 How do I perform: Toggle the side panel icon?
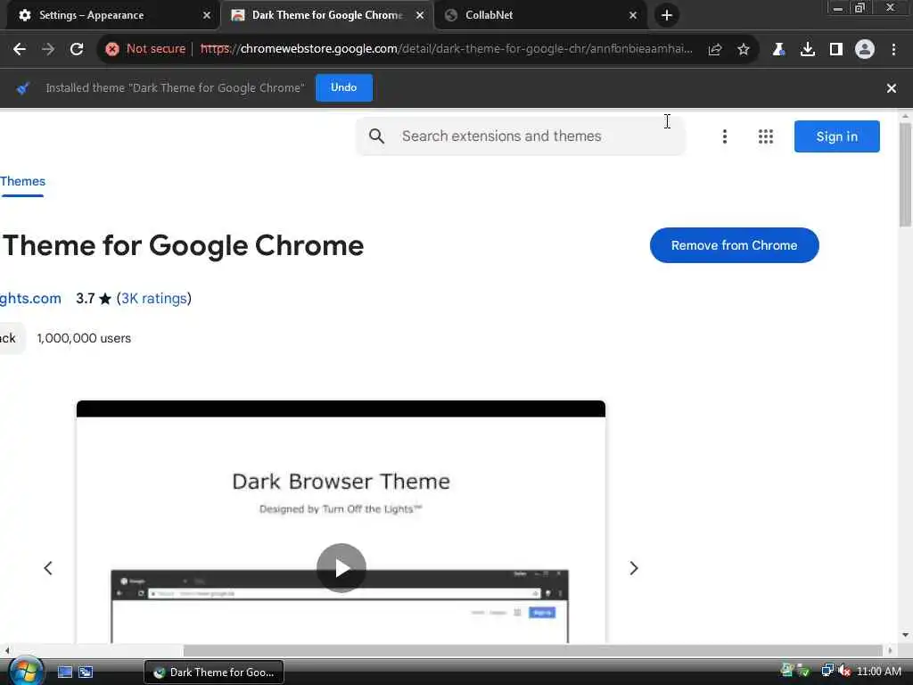836,50
